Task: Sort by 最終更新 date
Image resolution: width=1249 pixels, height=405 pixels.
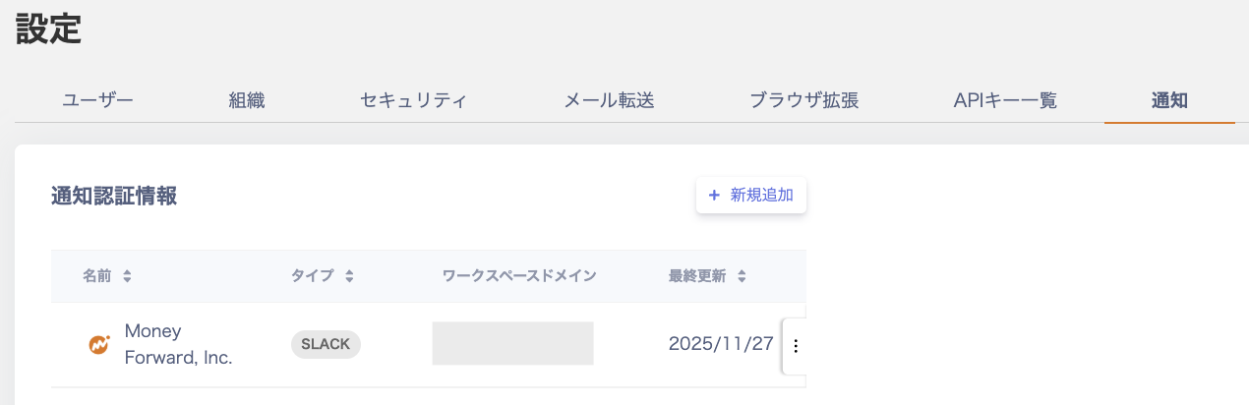Action: pyautogui.click(x=742, y=276)
